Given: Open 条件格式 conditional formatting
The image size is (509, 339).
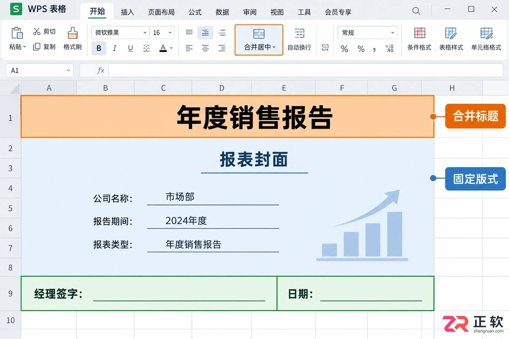Looking at the screenshot, I should [x=419, y=40].
